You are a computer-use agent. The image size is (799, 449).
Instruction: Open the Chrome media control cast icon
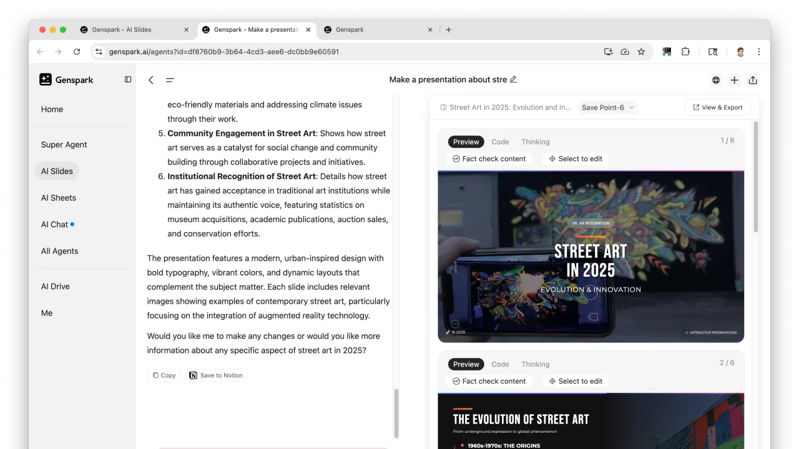[713, 52]
